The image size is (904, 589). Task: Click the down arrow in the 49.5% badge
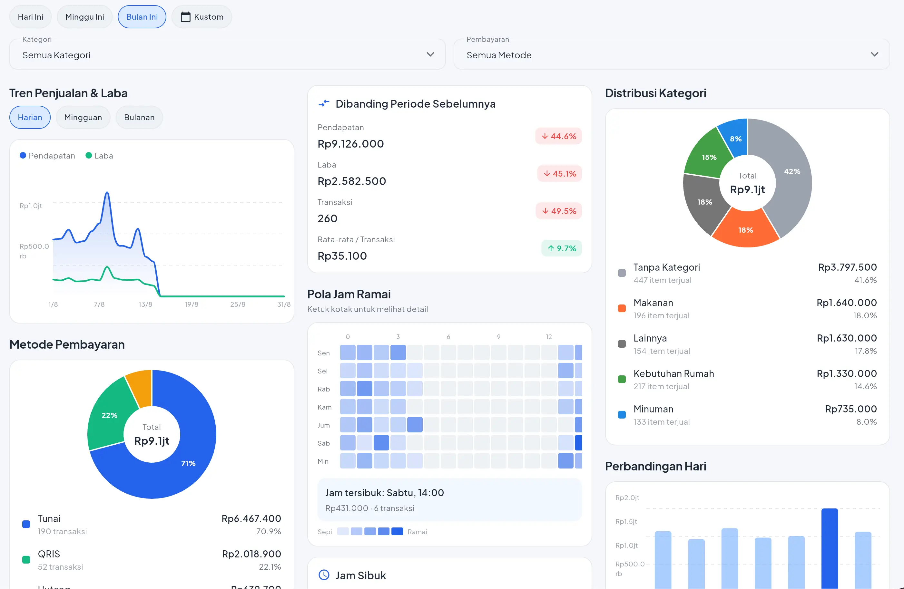pyautogui.click(x=545, y=211)
